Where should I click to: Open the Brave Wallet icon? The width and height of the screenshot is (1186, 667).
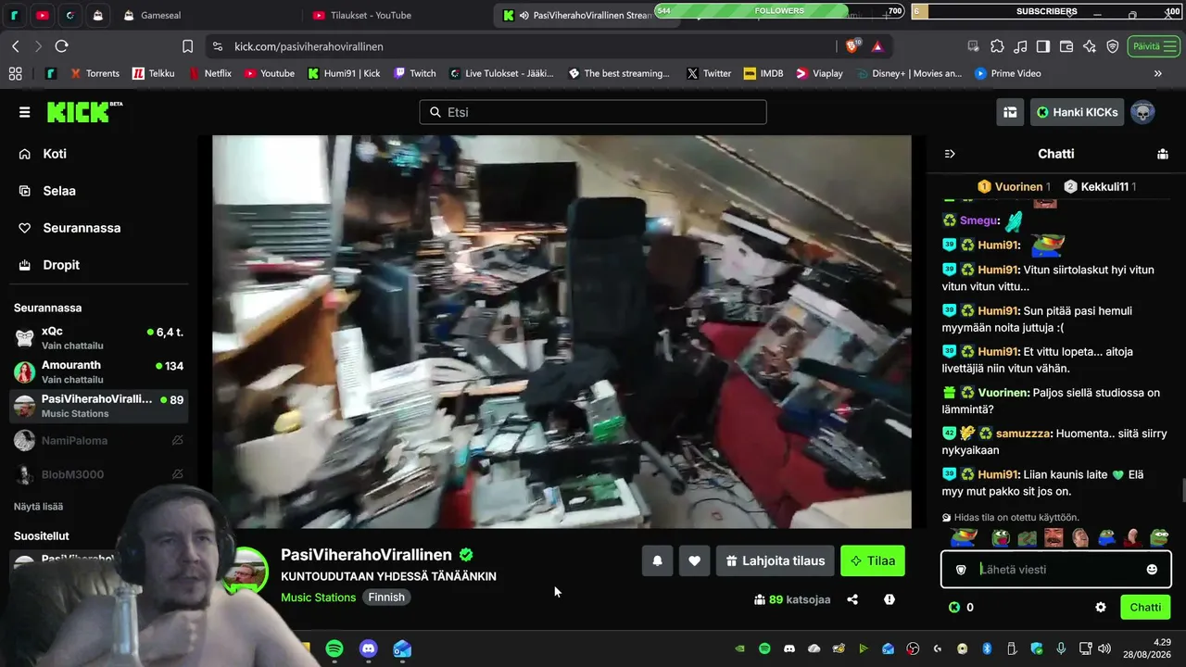(1066, 46)
